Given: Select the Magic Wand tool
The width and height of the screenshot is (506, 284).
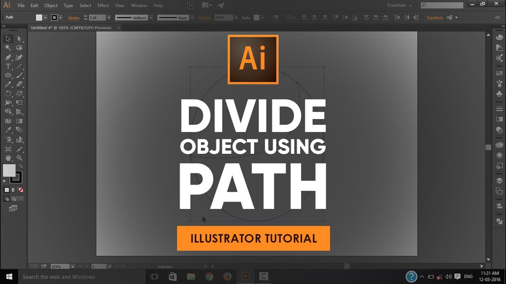Looking at the screenshot, I should (8, 48).
